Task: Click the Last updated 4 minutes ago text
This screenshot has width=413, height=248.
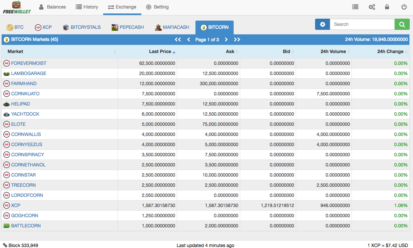Action: (x=205, y=245)
